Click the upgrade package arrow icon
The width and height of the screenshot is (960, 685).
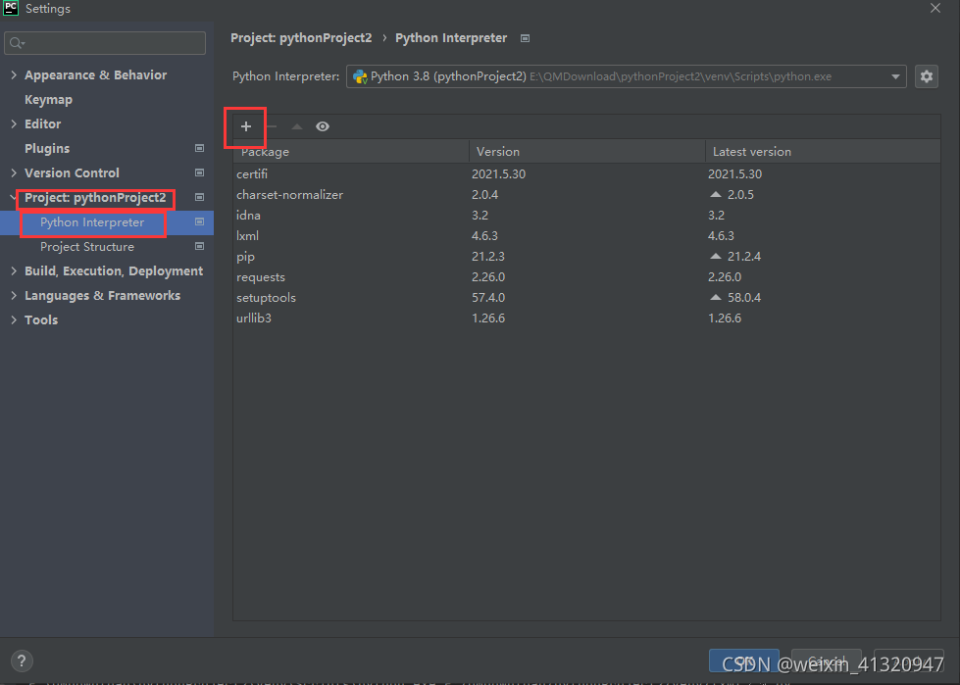coord(297,126)
